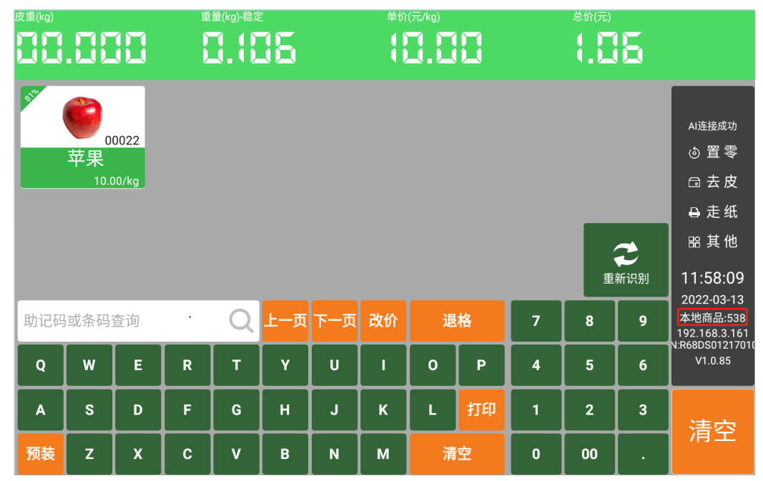Click the 本地商品:538 local products label
Screen dimensions: 763x481
click(712, 318)
